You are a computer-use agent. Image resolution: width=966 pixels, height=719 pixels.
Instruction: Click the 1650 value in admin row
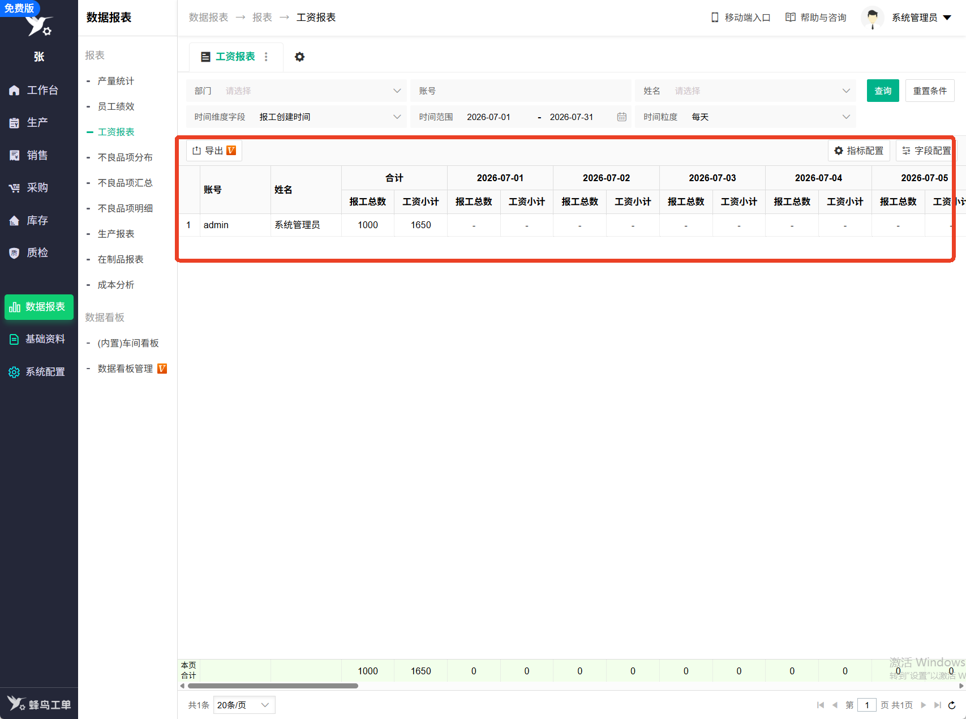(x=420, y=225)
